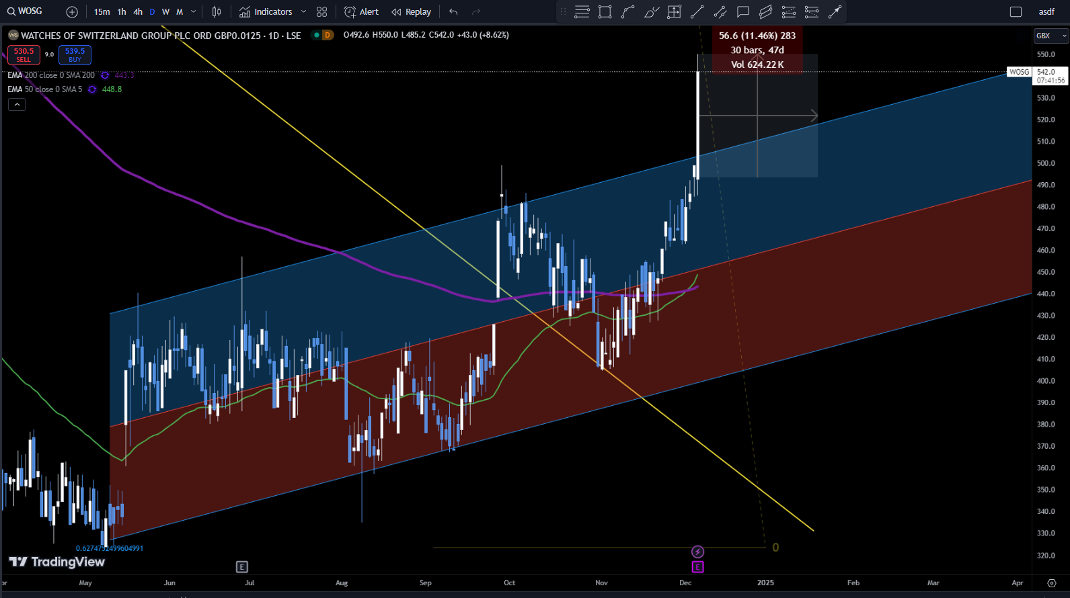
Task: Expand the favorite indicators dropdown arrow
Action: [303, 12]
